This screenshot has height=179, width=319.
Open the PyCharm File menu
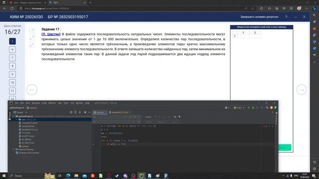coord(16,103)
